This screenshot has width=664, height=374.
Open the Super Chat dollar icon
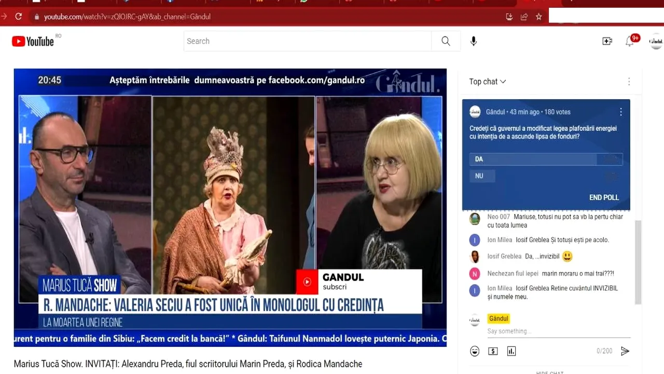pos(493,351)
